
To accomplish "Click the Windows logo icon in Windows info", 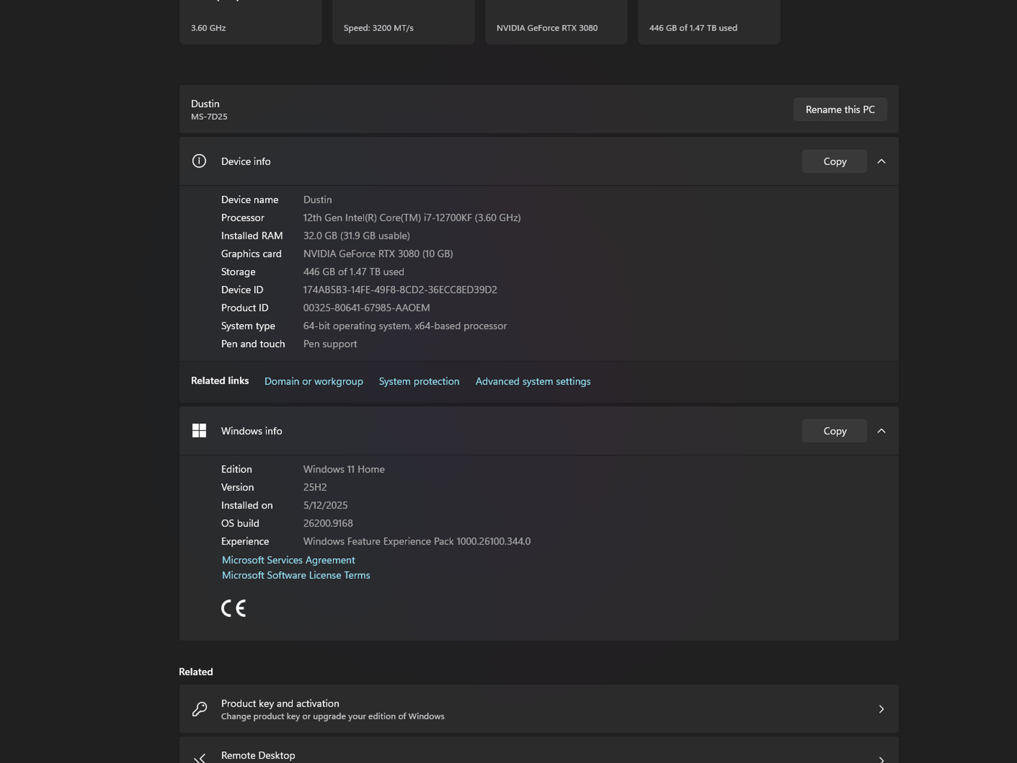I will [x=199, y=431].
